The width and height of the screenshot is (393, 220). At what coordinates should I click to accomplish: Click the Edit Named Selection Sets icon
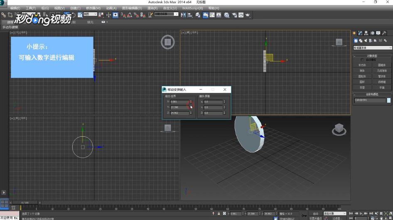coord(150,15)
